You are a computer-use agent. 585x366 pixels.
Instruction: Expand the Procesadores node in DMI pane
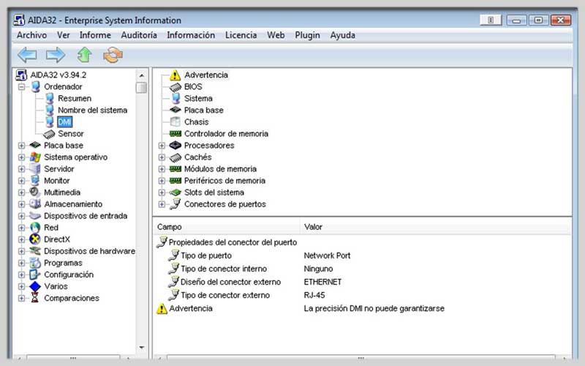pos(162,146)
